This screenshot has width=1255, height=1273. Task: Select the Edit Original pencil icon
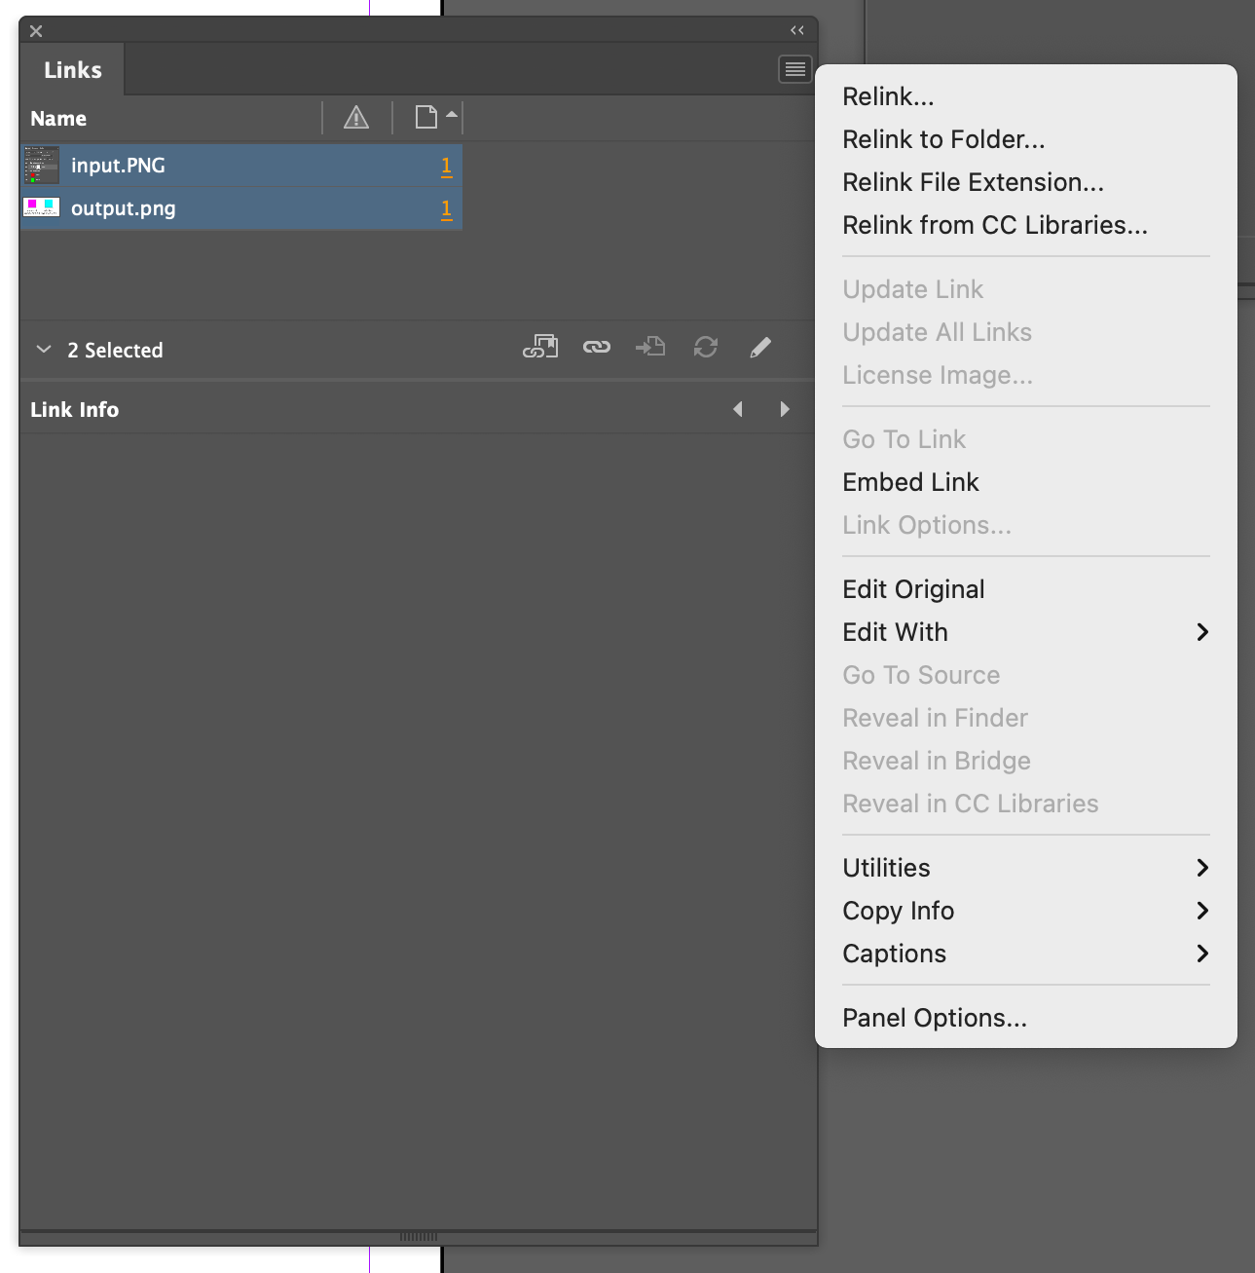pos(760,347)
